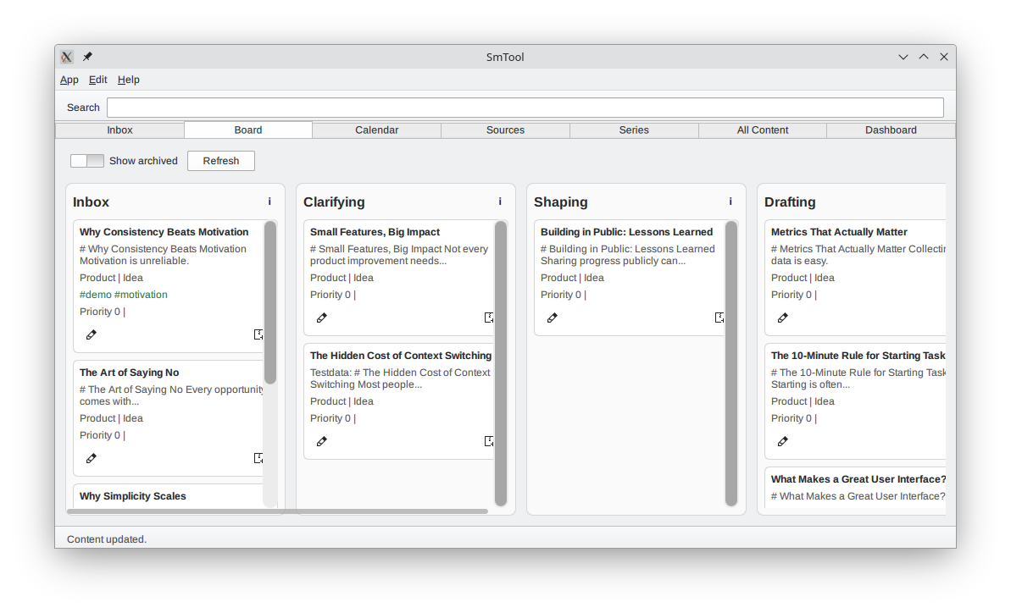Click the #demo #motivation tags
1011x613 pixels.
[124, 295]
